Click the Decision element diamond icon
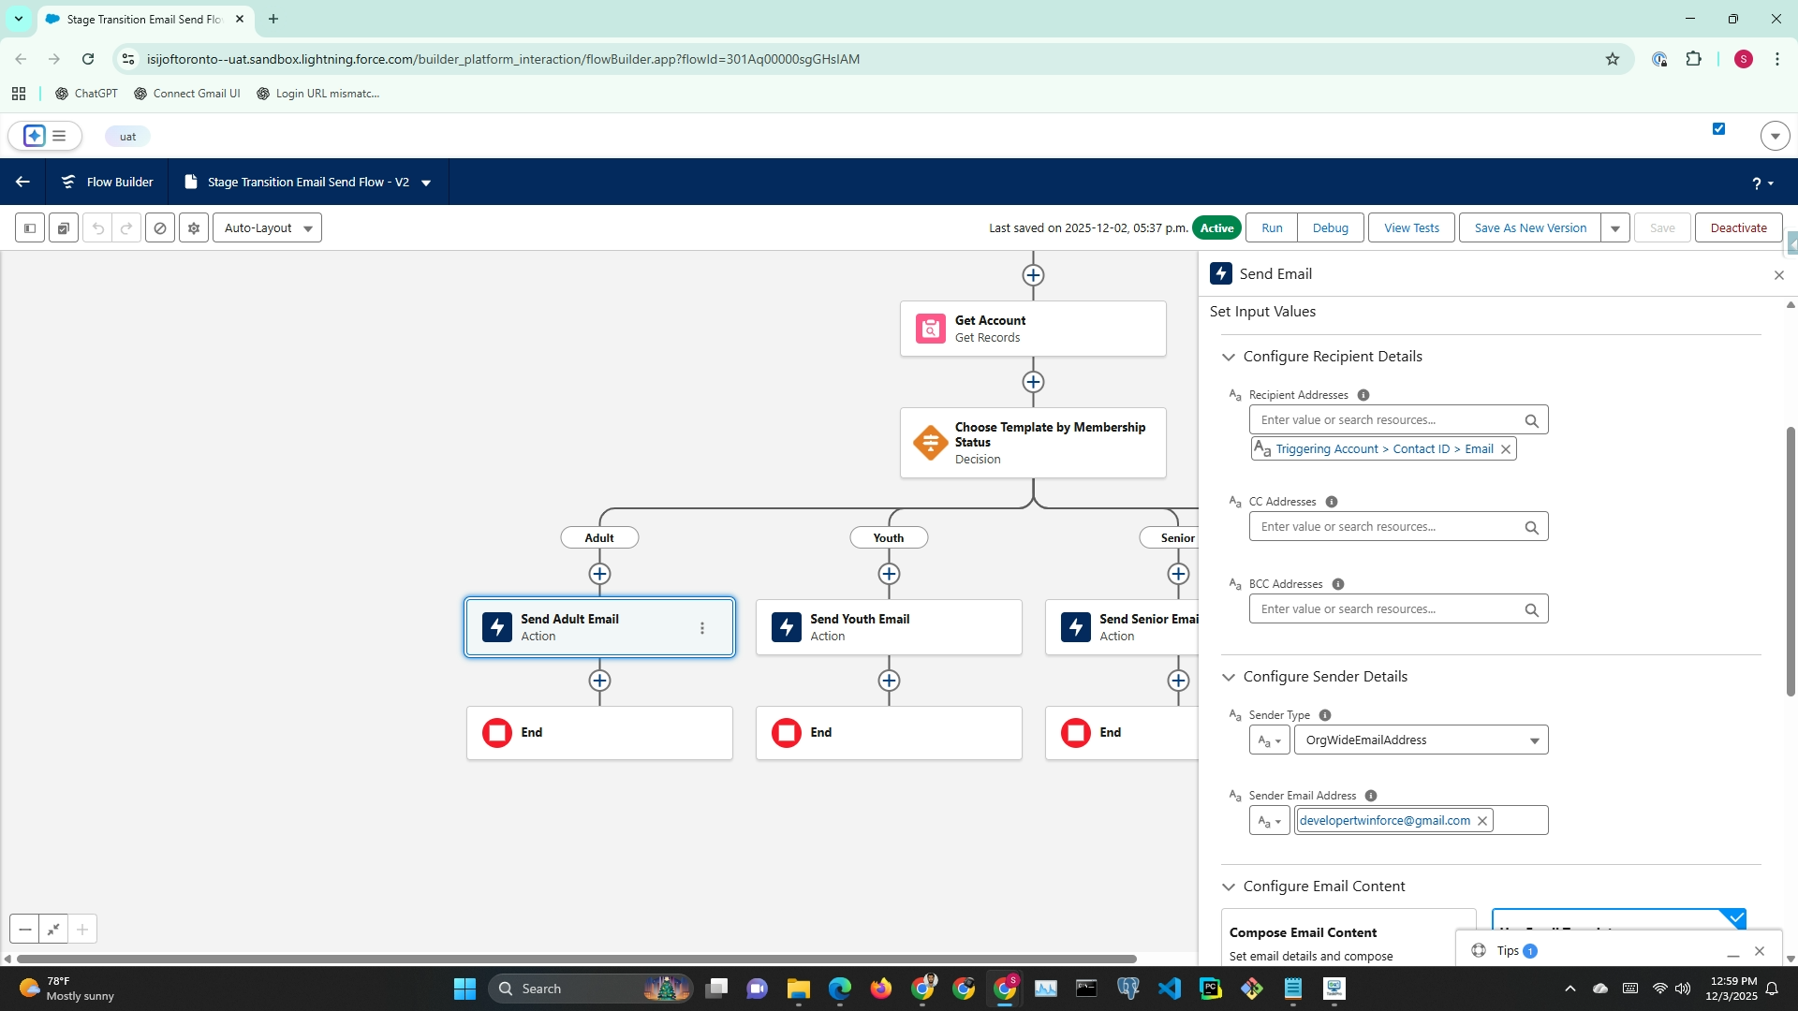 [930, 443]
